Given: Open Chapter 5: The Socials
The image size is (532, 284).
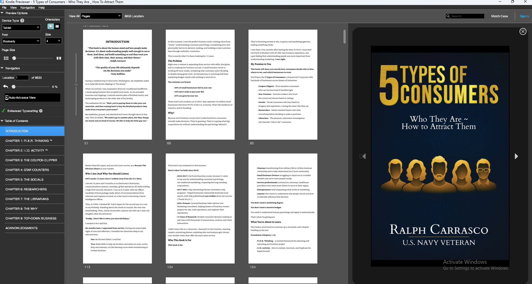Looking at the screenshot, I should click(32, 180).
